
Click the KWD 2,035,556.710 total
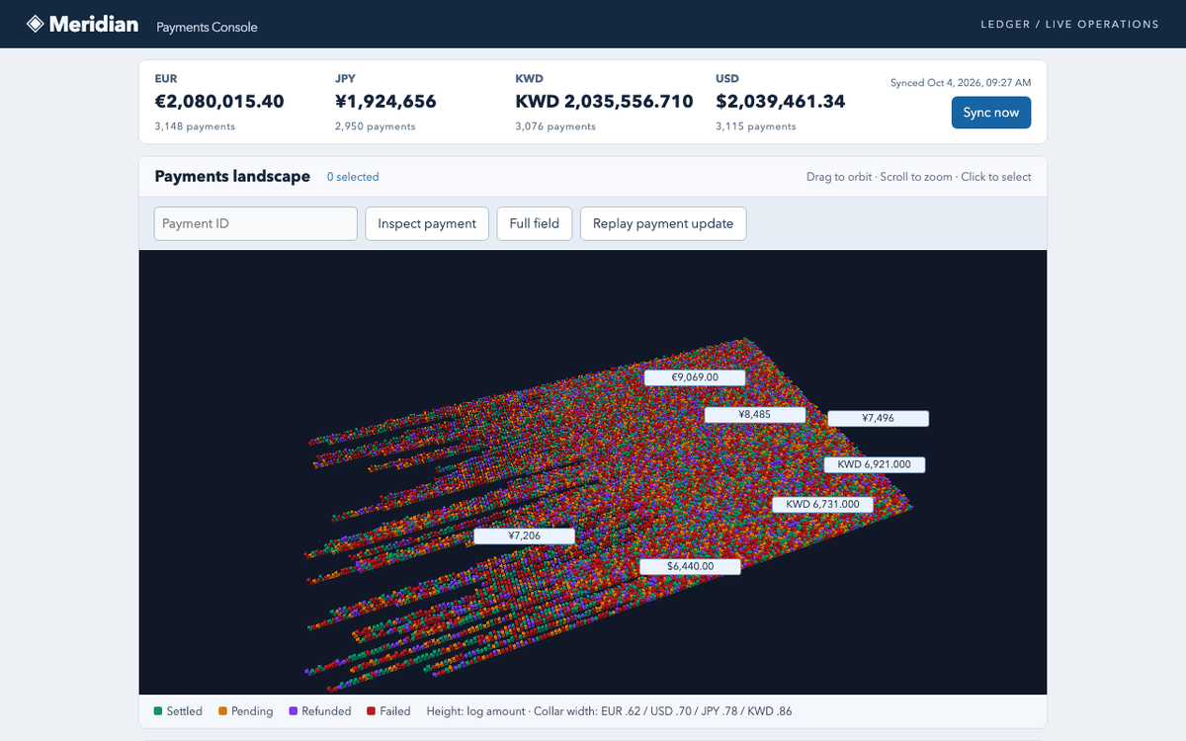(x=605, y=102)
